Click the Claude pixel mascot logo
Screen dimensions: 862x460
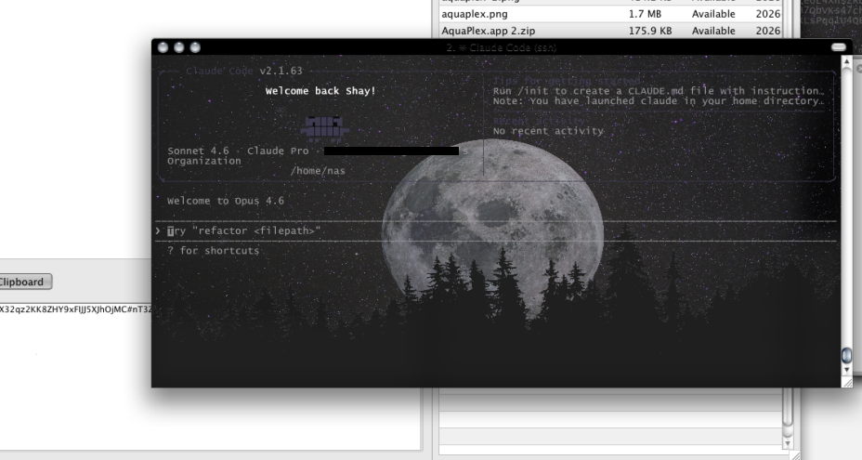(325, 127)
